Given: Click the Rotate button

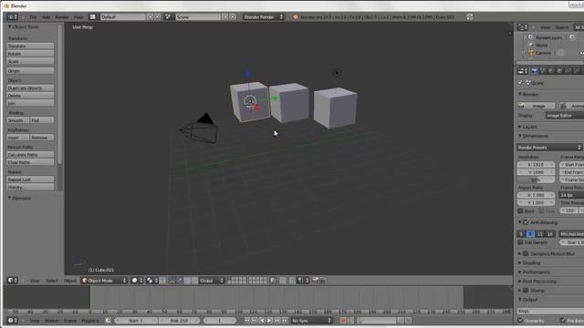Looking at the screenshot, I should point(30,54).
